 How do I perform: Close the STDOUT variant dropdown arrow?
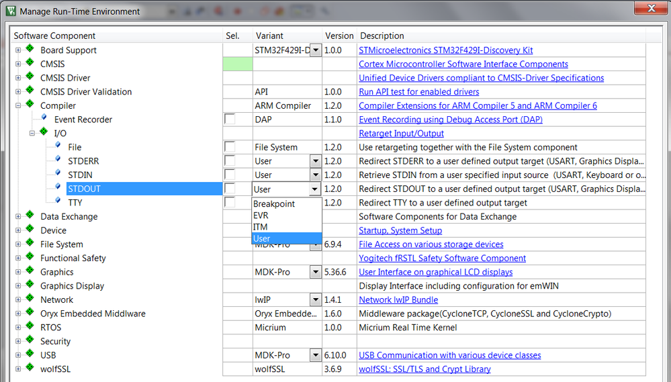click(314, 189)
